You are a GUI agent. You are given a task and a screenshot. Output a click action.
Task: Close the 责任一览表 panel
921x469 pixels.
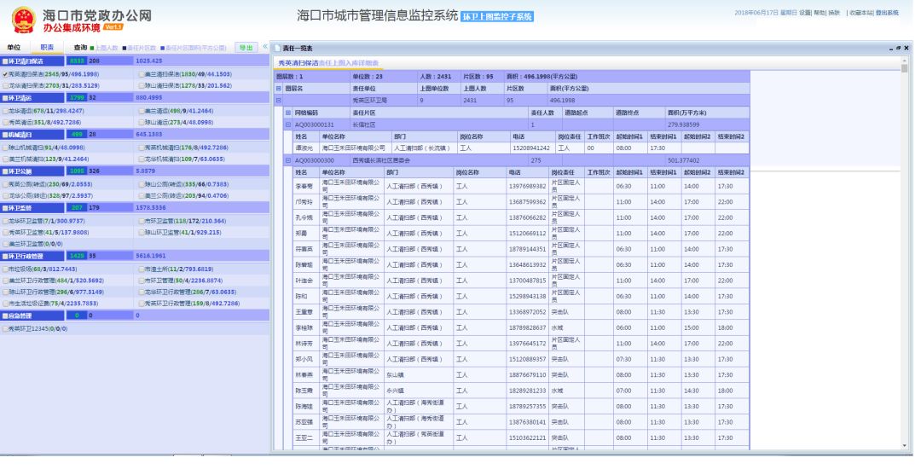tap(907, 48)
